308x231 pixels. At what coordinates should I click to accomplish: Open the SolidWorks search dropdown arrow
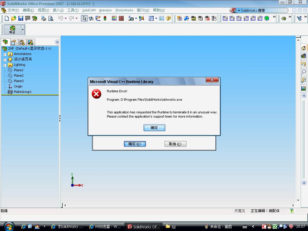pos(239,11)
